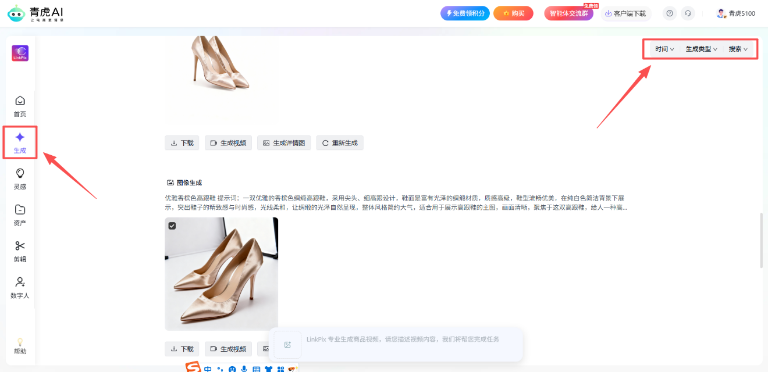The width and height of the screenshot is (768, 372).
Task: Click the orange 购买 button
Action: (513, 13)
